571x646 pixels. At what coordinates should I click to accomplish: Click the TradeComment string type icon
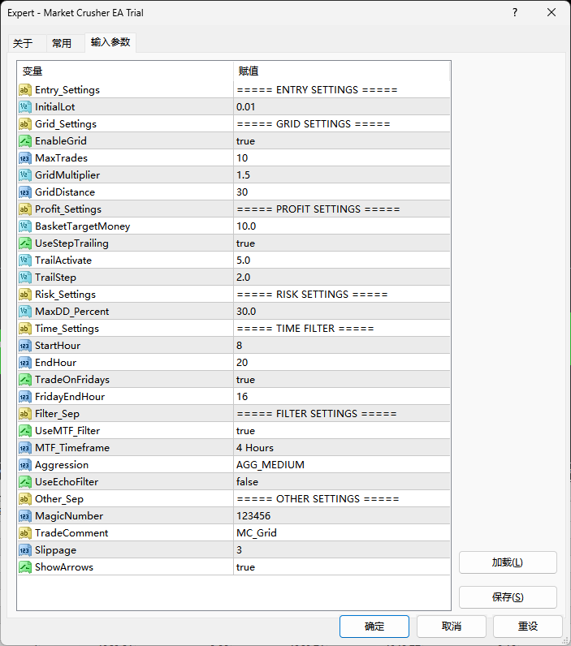(24, 533)
